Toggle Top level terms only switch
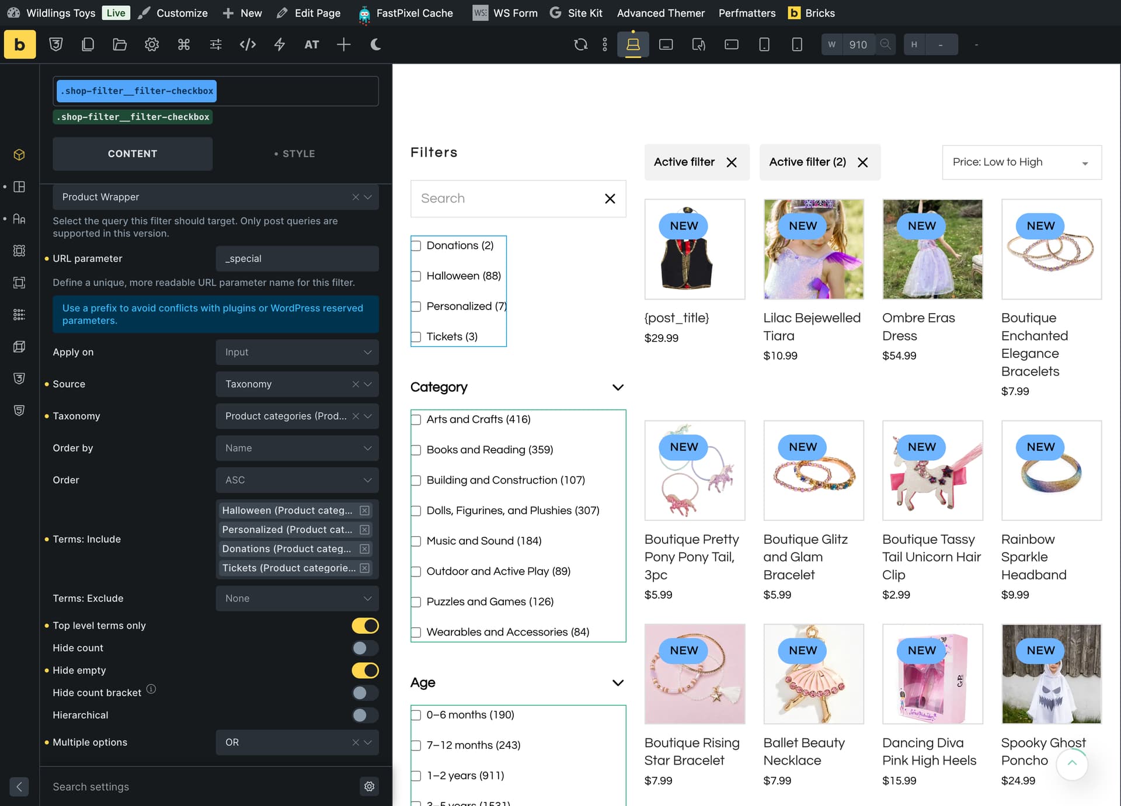 pyautogui.click(x=365, y=626)
